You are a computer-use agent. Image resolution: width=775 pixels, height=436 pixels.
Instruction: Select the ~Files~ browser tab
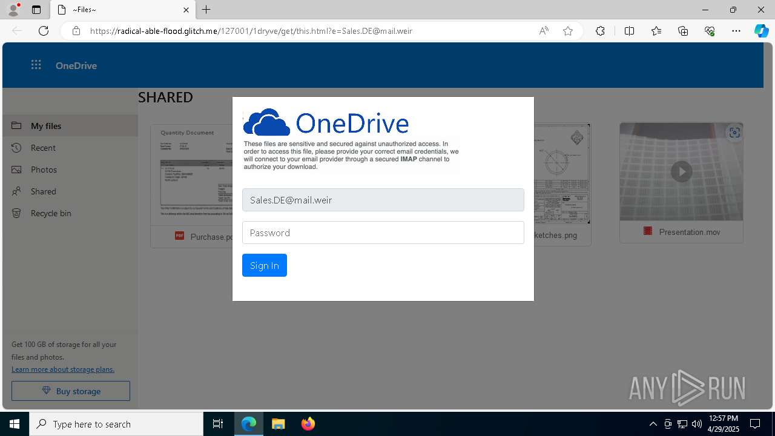[x=123, y=10]
